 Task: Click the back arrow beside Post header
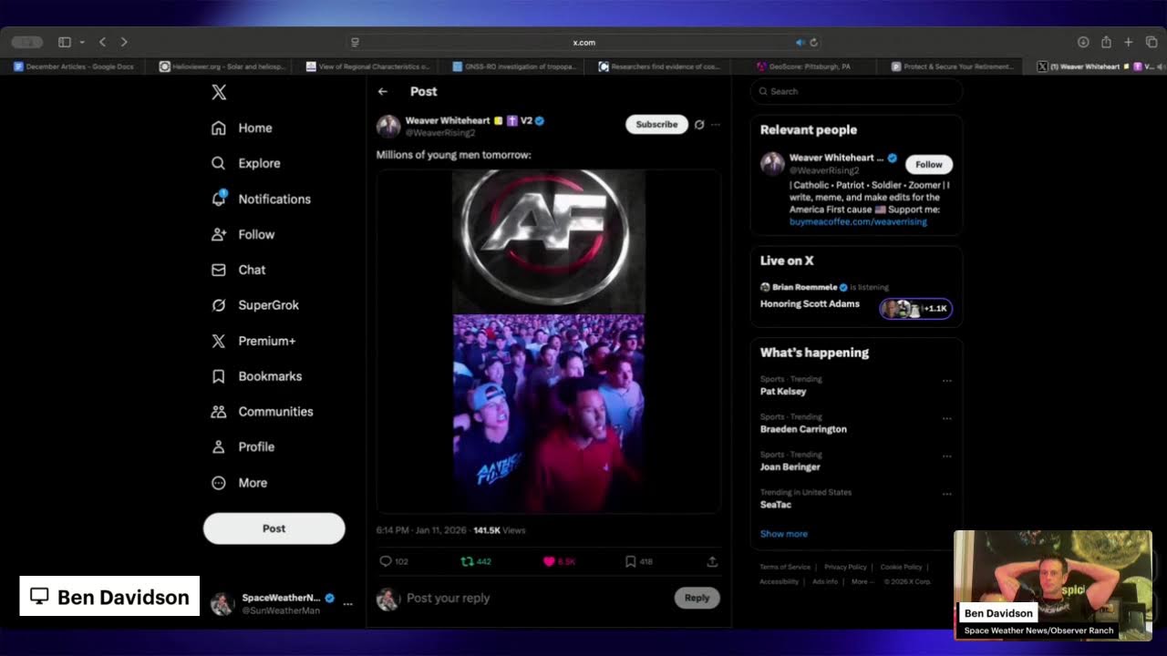point(383,92)
